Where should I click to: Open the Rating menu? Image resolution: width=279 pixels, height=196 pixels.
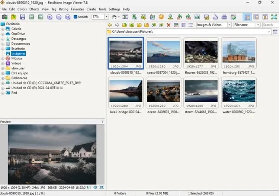click(64, 9)
